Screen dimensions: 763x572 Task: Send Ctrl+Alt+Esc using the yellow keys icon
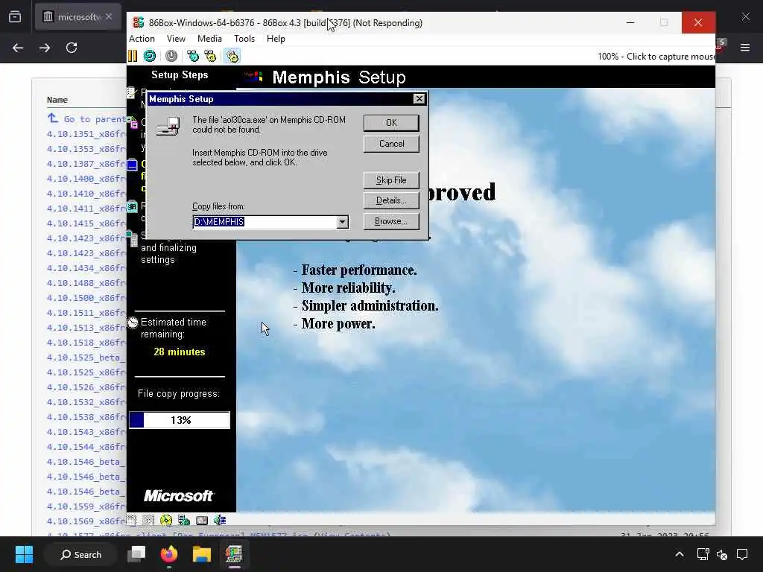tap(210, 56)
